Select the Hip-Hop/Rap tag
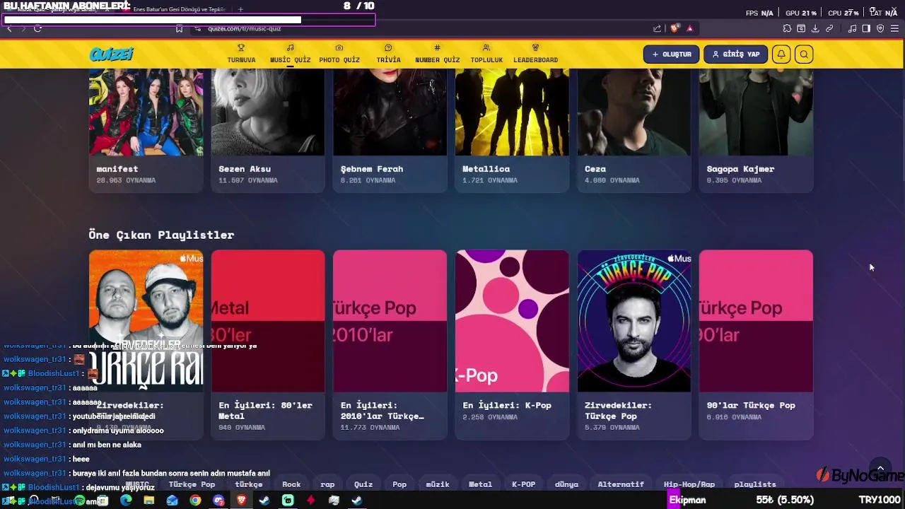905x509 pixels. coord(689,484)
